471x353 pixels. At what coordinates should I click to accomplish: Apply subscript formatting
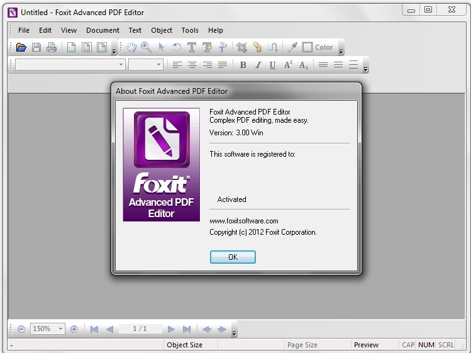tap(303, 65)
